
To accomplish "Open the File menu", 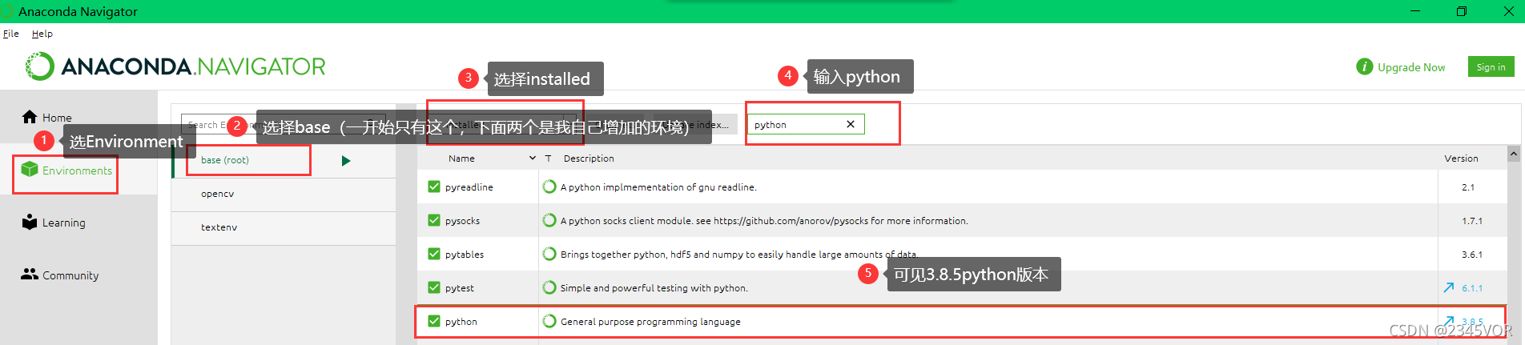I will pyautogui.click(x=11, y=34).
